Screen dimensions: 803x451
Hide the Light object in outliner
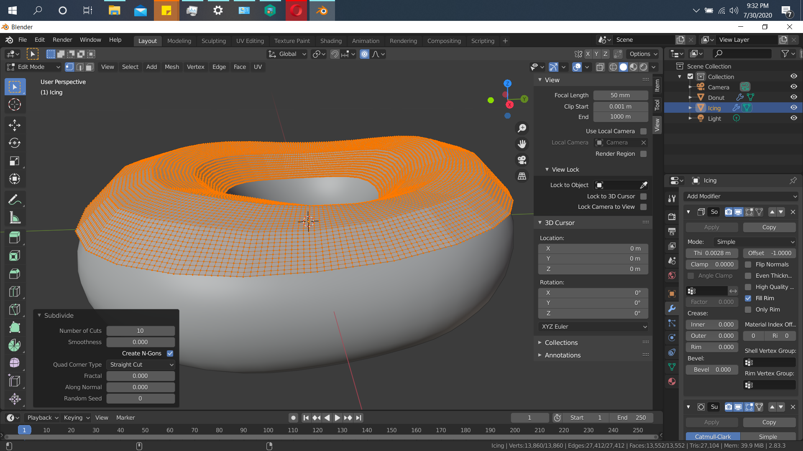point(793,118)
